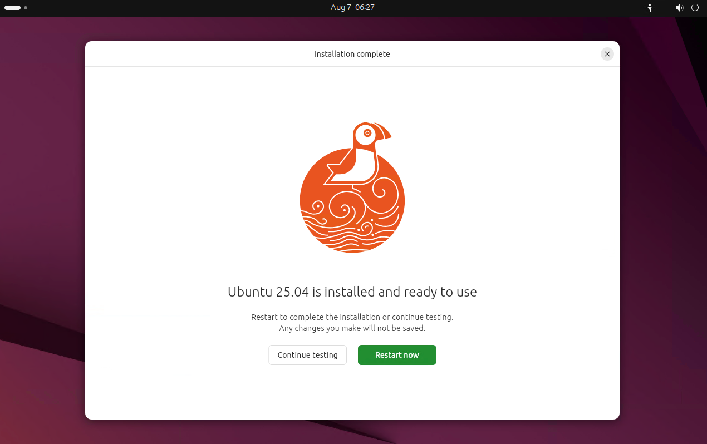Screen dimensions: 707x444
Task: Click the Restart now button
Action: [397, 355]
